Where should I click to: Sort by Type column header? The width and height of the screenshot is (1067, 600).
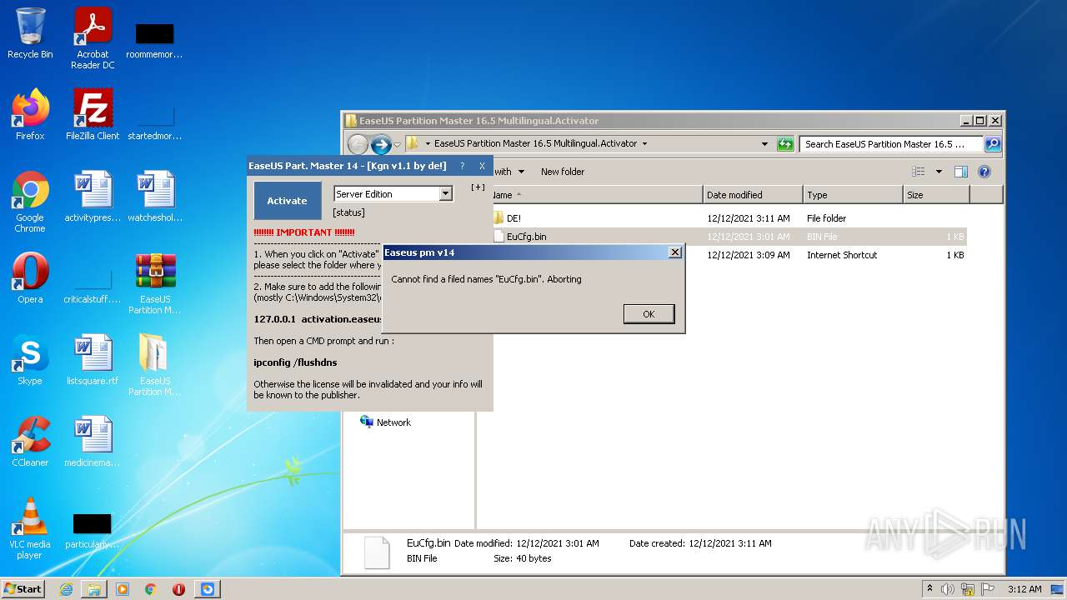(854, 195)
